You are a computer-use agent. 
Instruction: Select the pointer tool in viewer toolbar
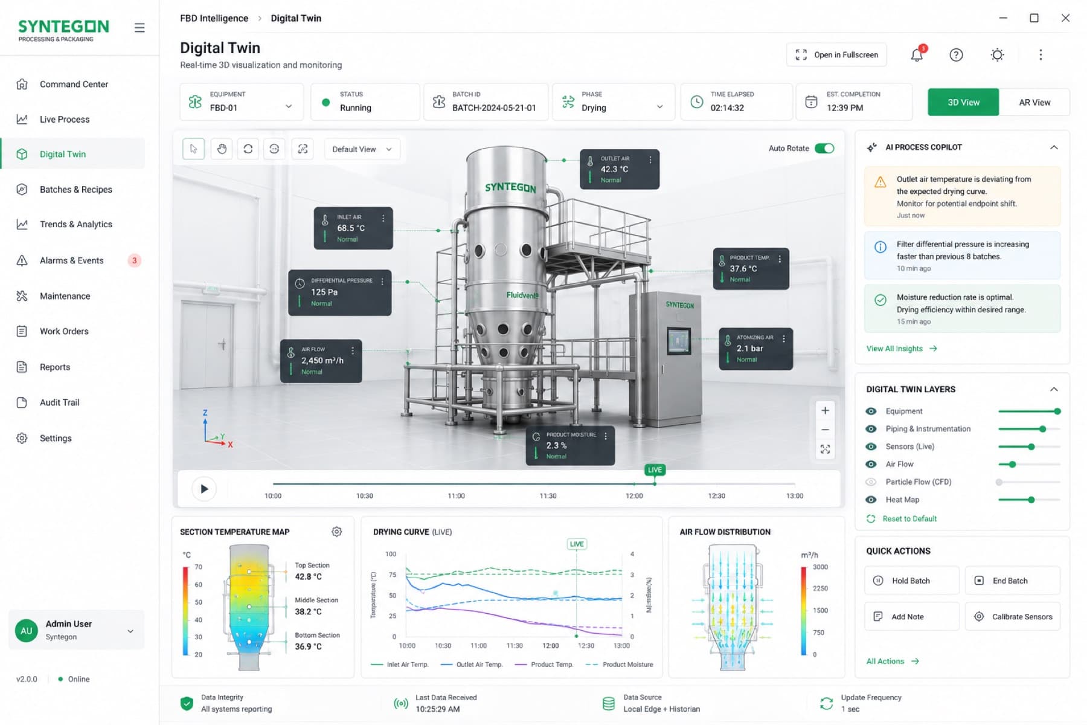pyautogui.click(x=193, y=149)
